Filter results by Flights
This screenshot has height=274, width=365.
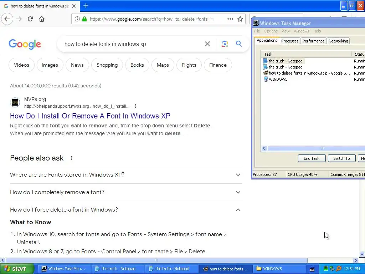[189, 65]
